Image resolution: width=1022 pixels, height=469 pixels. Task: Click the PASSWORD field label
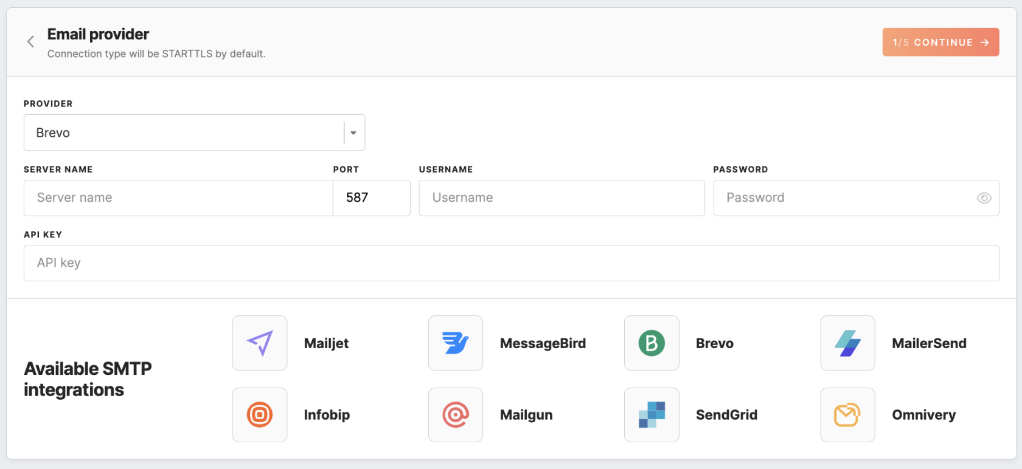click(740, 169)
